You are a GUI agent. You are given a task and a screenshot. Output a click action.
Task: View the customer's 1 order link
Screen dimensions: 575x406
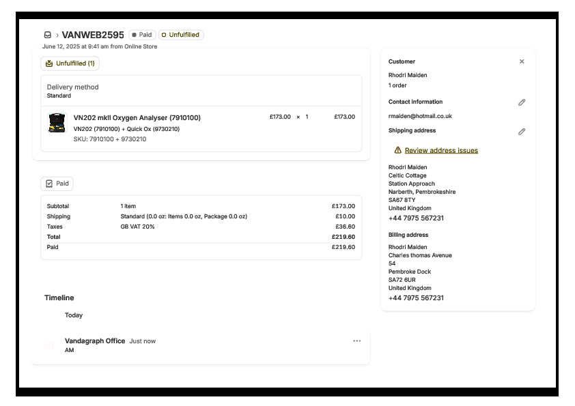[x=399, y=85]
